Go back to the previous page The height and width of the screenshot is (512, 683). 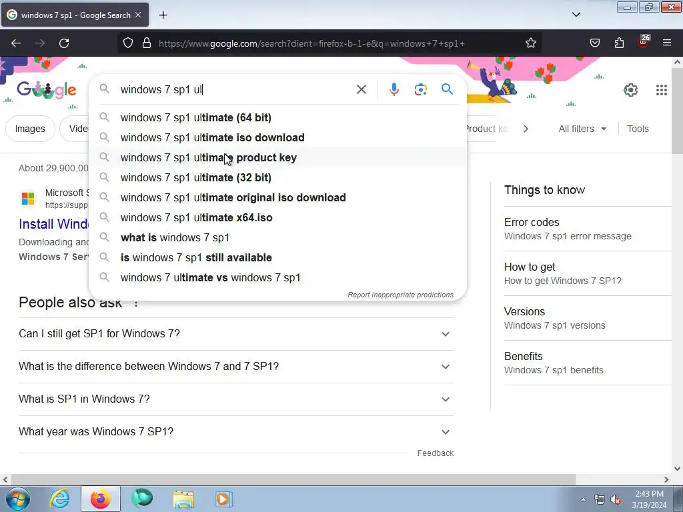[x=16, y=43]
